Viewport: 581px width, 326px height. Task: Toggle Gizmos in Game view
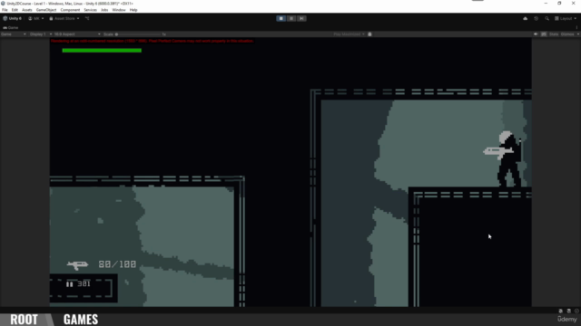(567, 34)
